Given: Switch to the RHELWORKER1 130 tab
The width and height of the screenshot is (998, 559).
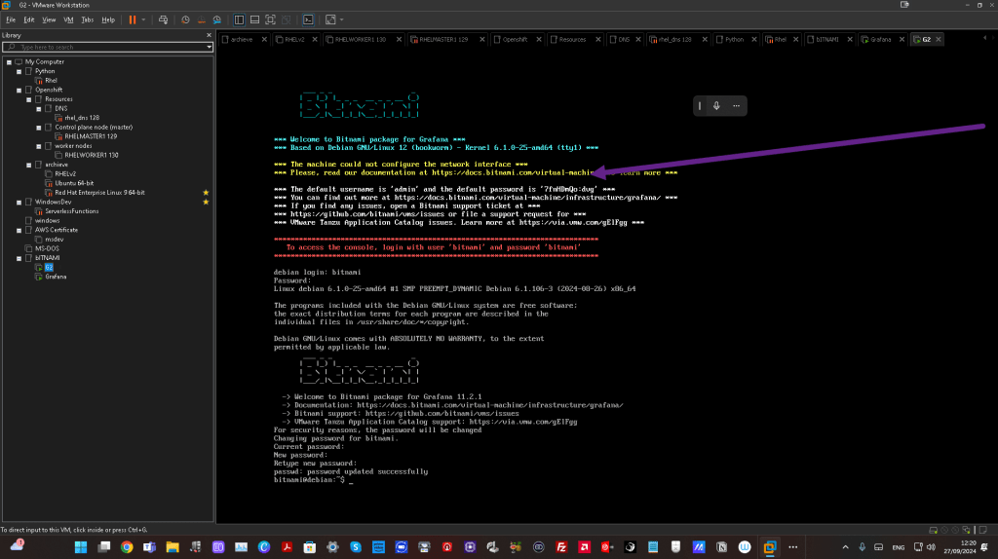Looking at the screenshot, I should click(361, 39).
